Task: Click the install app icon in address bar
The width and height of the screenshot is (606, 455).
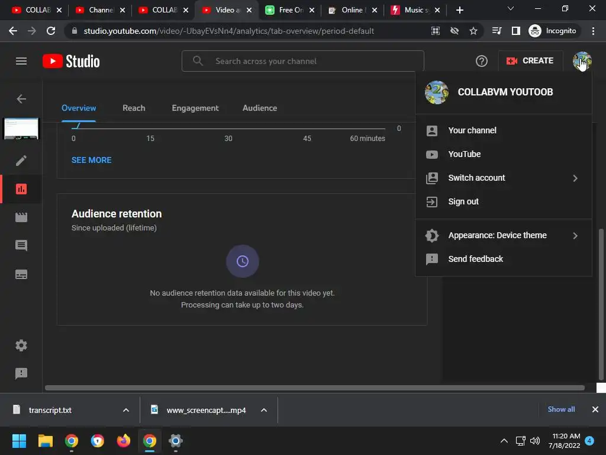Action: [436, 31]
